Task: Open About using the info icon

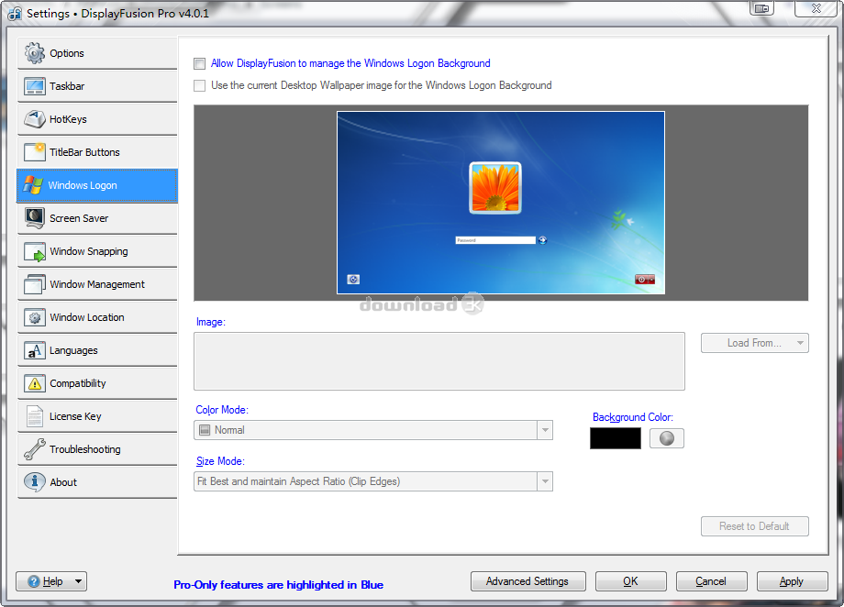Action: click(35, 482)
